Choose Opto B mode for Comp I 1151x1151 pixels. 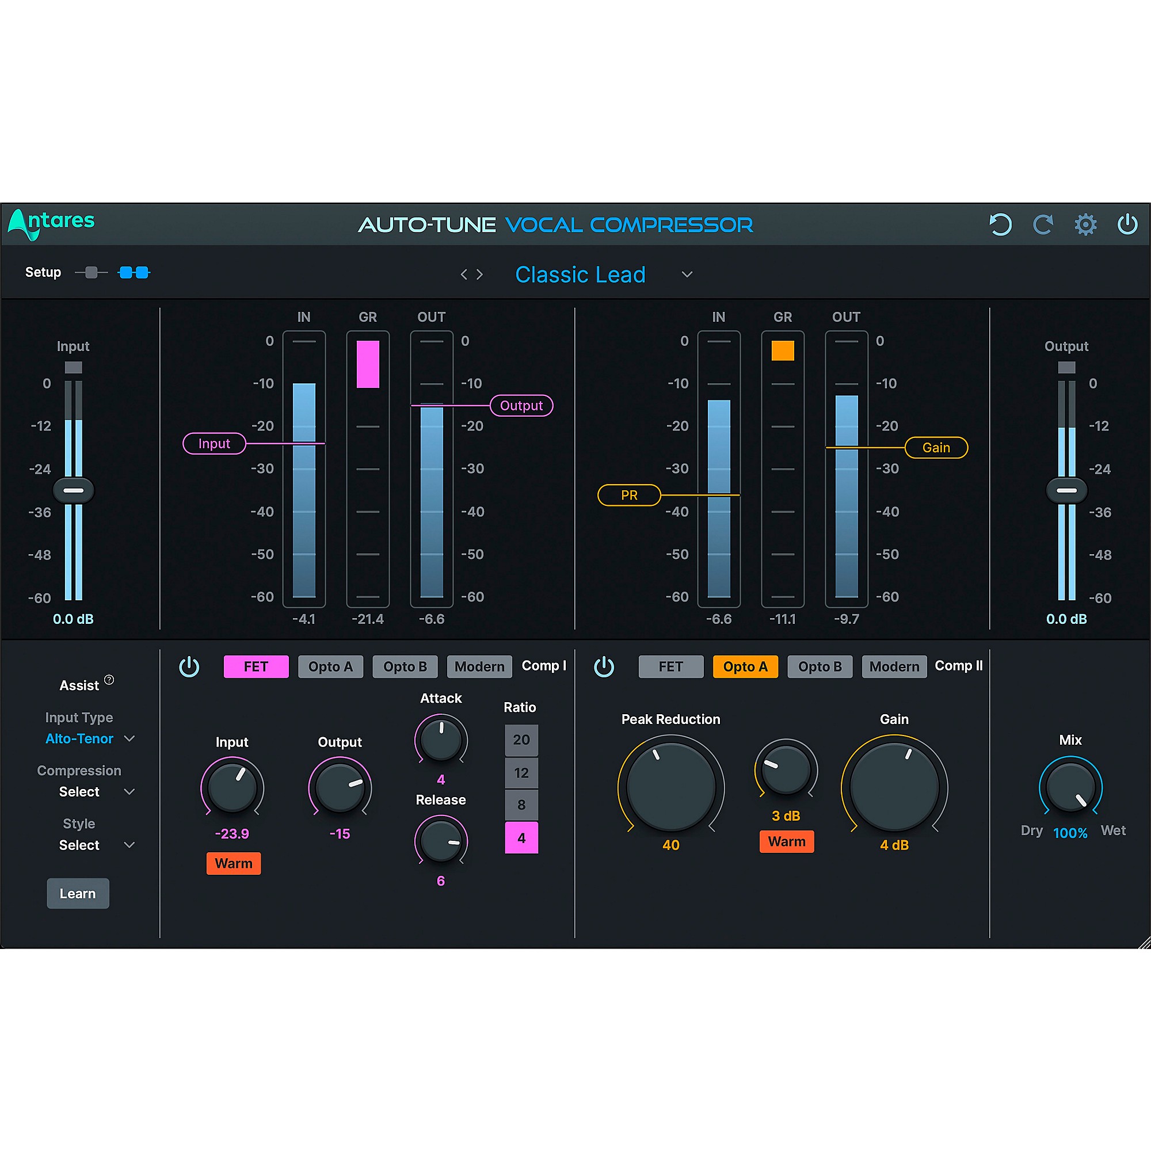click(405, 666)
